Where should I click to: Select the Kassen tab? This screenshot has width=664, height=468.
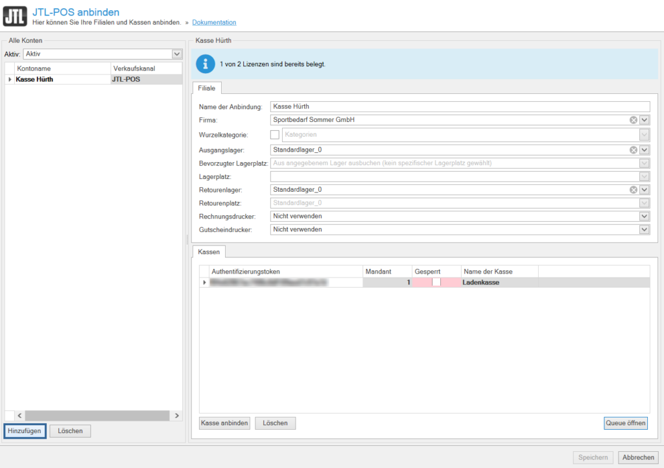[x=209, y=252]
